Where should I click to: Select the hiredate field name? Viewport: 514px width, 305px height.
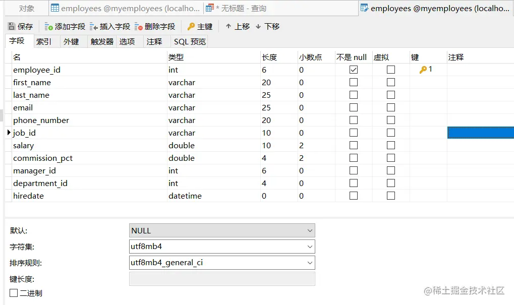(28, 196)
